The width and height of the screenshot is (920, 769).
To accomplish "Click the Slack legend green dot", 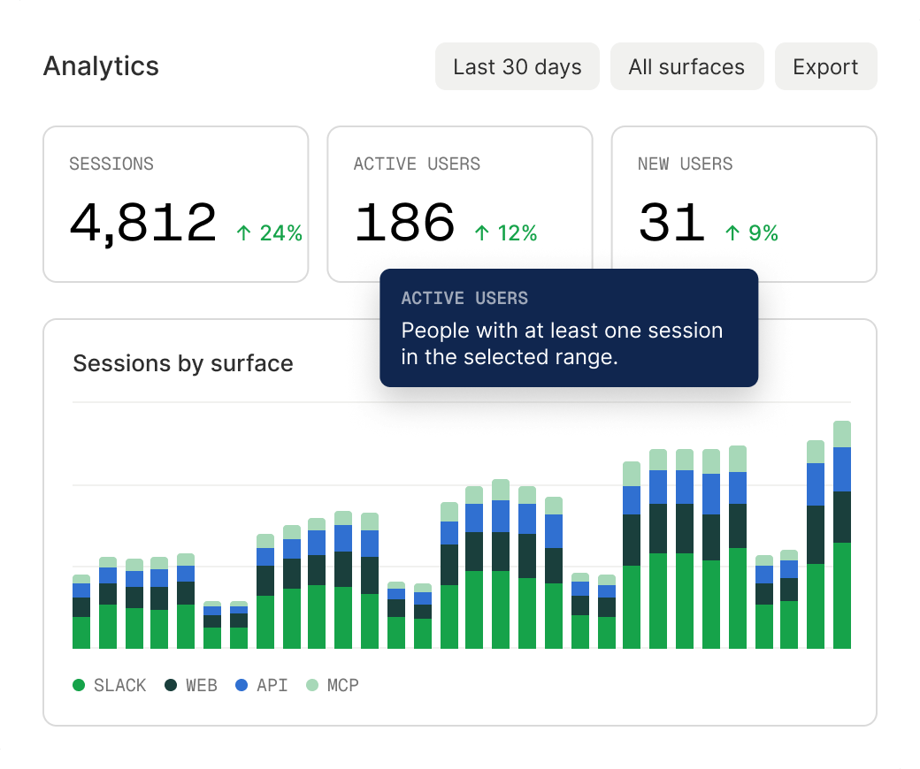I will pyautogui.click(x=79, y=685).
